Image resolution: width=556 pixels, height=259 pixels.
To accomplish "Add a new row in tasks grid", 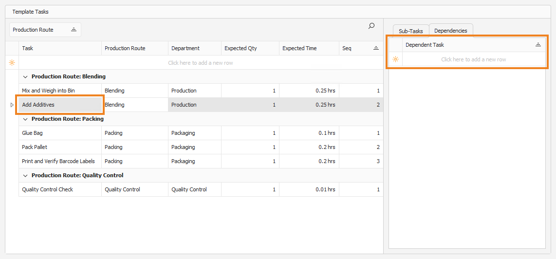I will coord(201,63).
